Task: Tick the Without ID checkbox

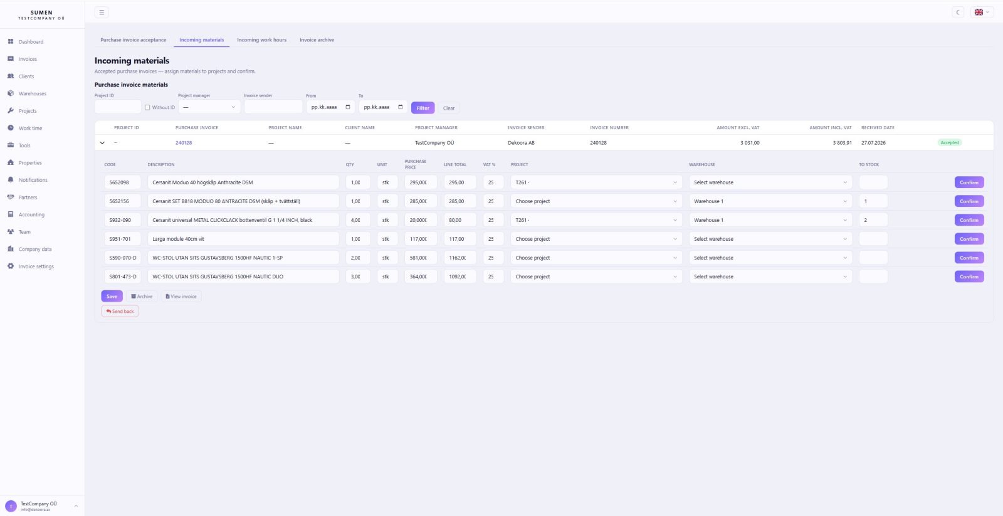Action: 147,107
